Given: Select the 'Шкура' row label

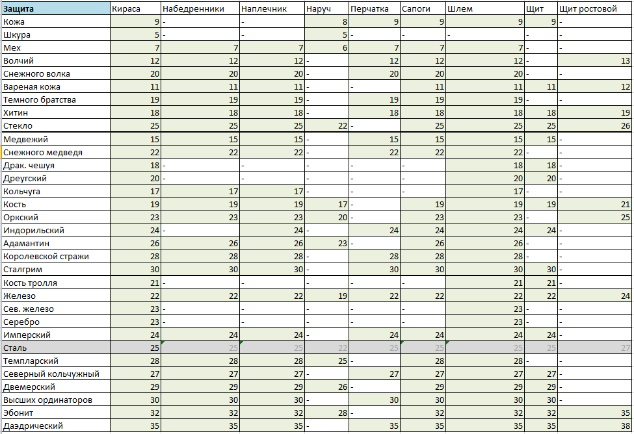Looking at the screenshot, I should click(x=56, y=34).
